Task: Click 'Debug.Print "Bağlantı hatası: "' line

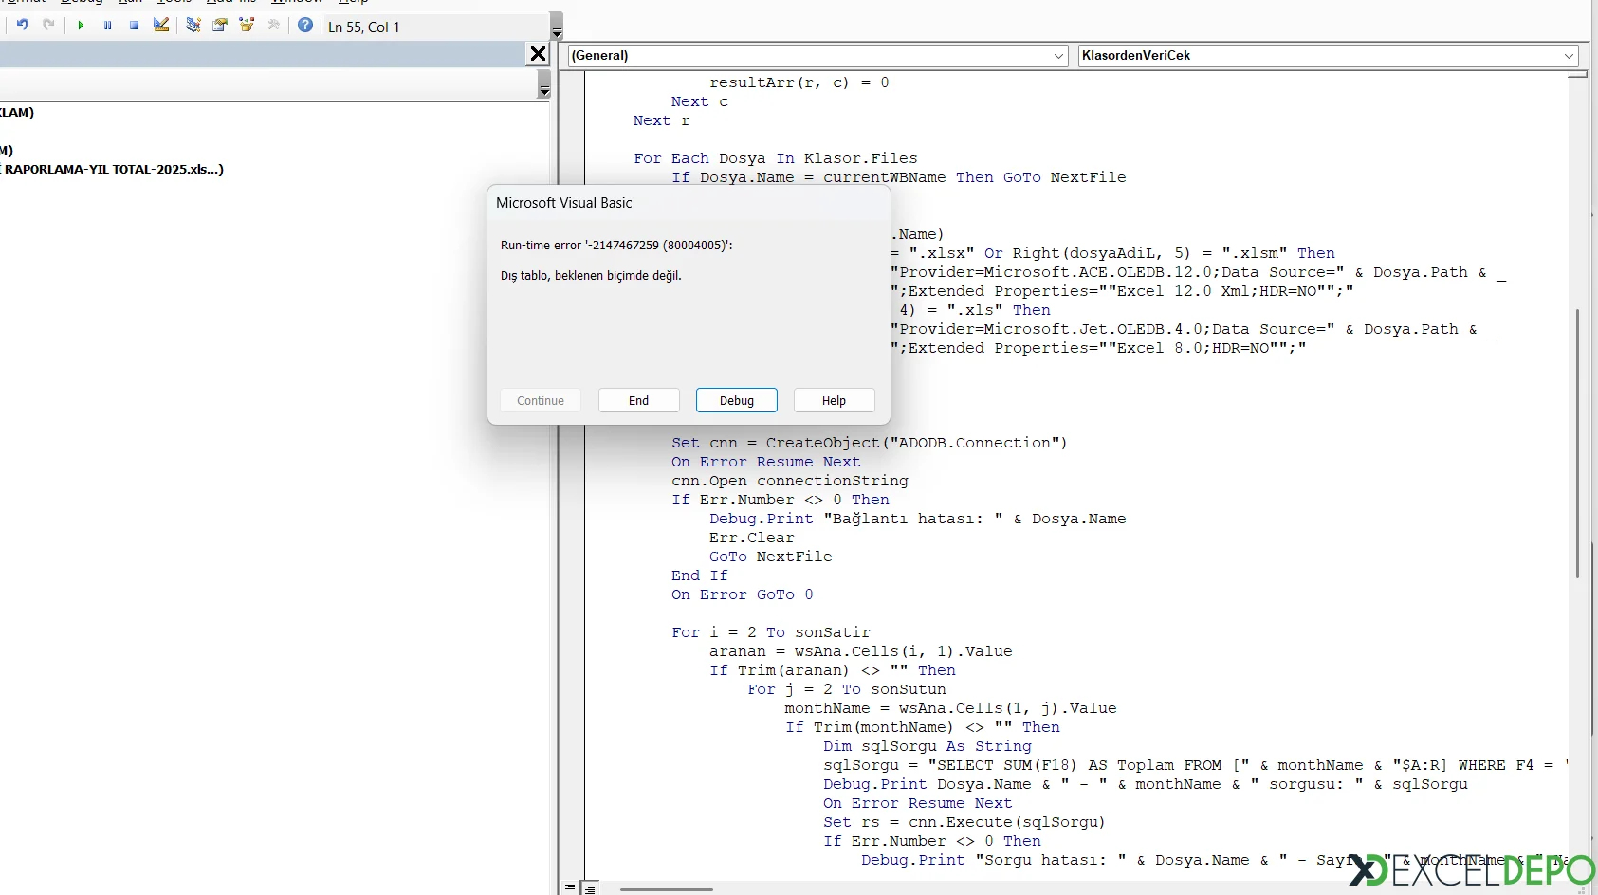Action: point(918,519)
